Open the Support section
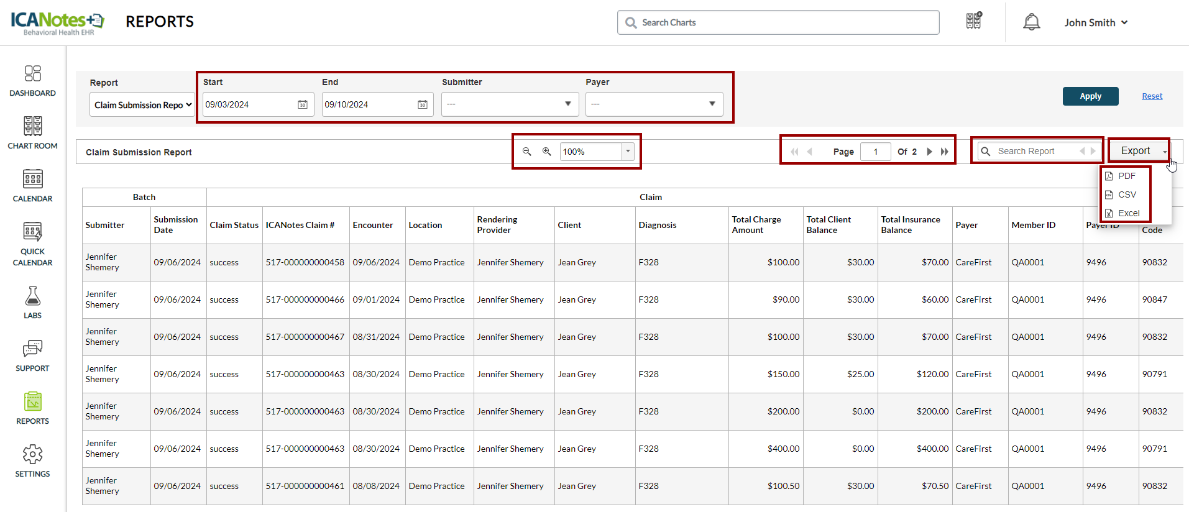Image resolution: width=1189 pixels, height=512 pixels. click(32, 355)
